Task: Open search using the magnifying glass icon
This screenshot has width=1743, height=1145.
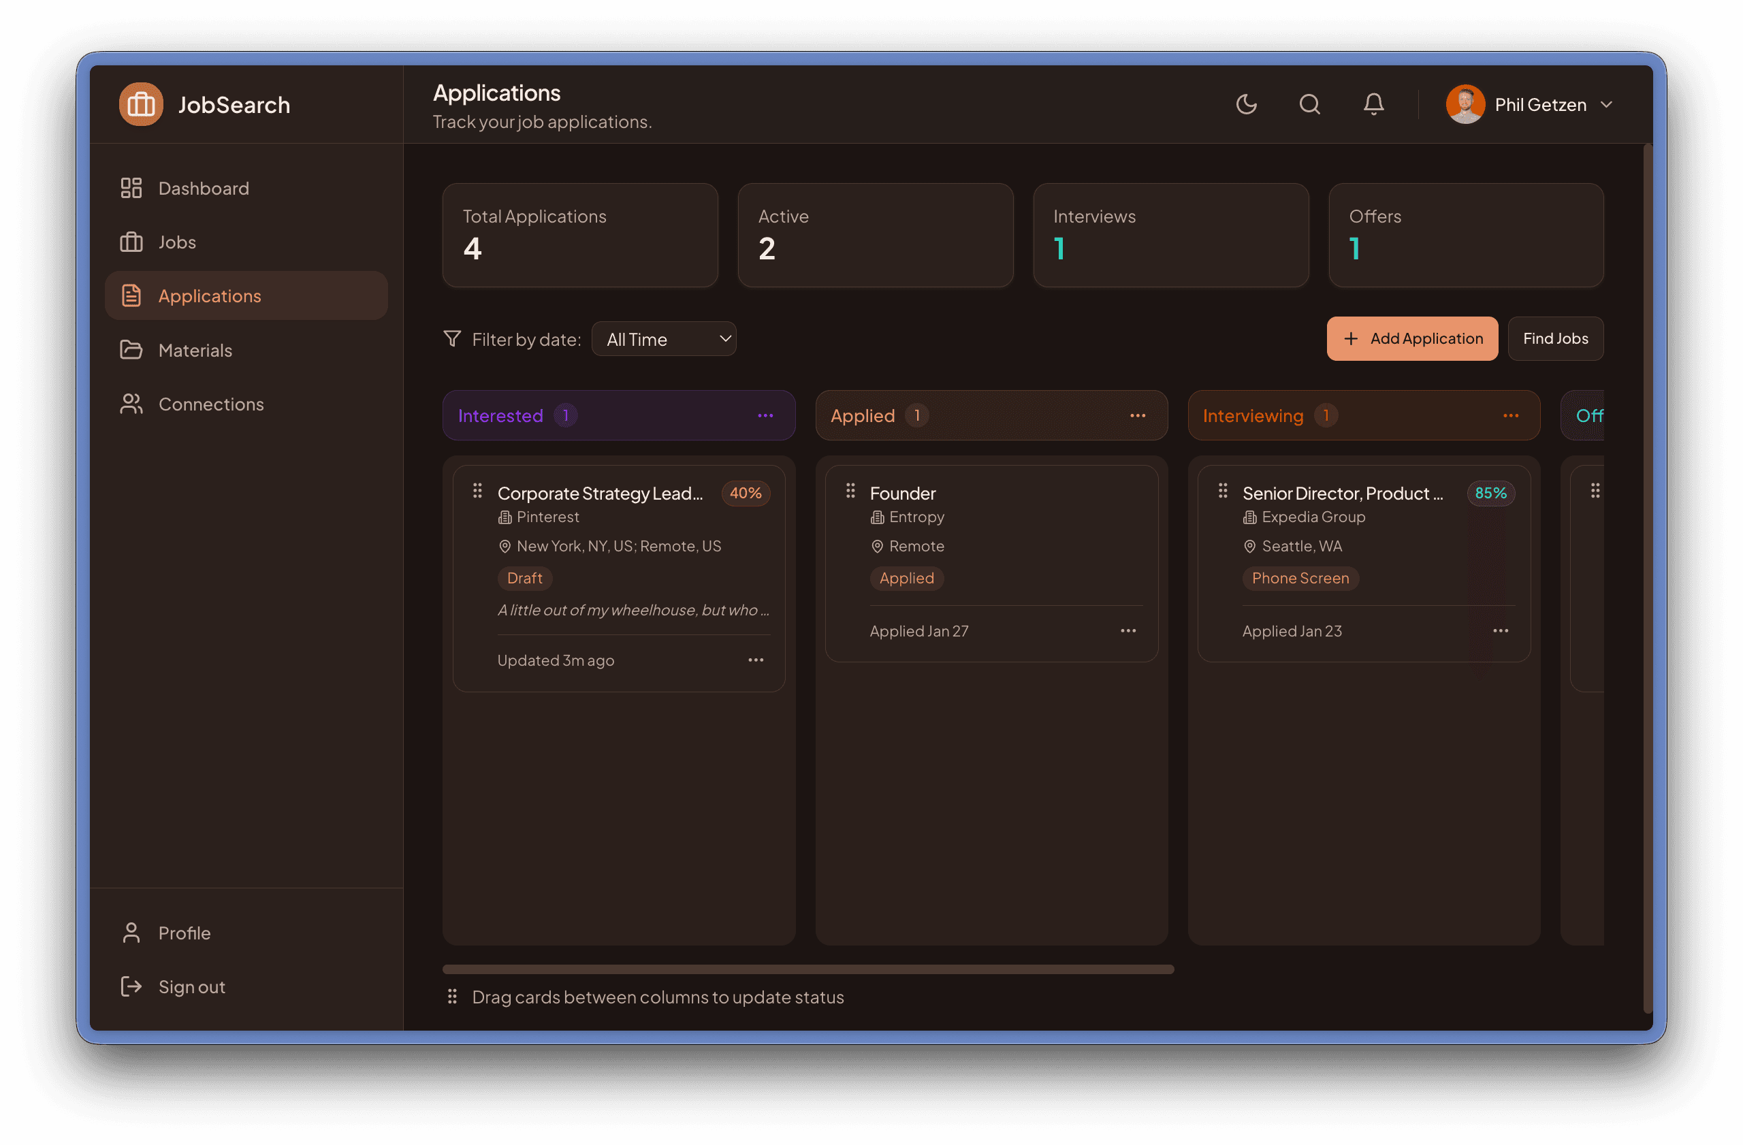Action: (x=1310, y=104)
